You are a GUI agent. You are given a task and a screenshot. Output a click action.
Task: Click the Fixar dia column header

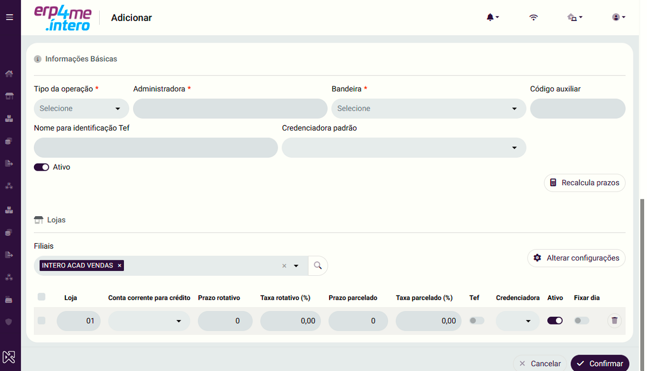point(587,298)
